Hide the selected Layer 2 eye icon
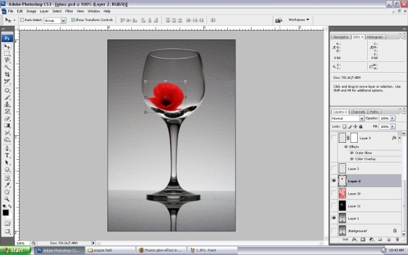This screenshot has height=255, width=408. point(334,181)
